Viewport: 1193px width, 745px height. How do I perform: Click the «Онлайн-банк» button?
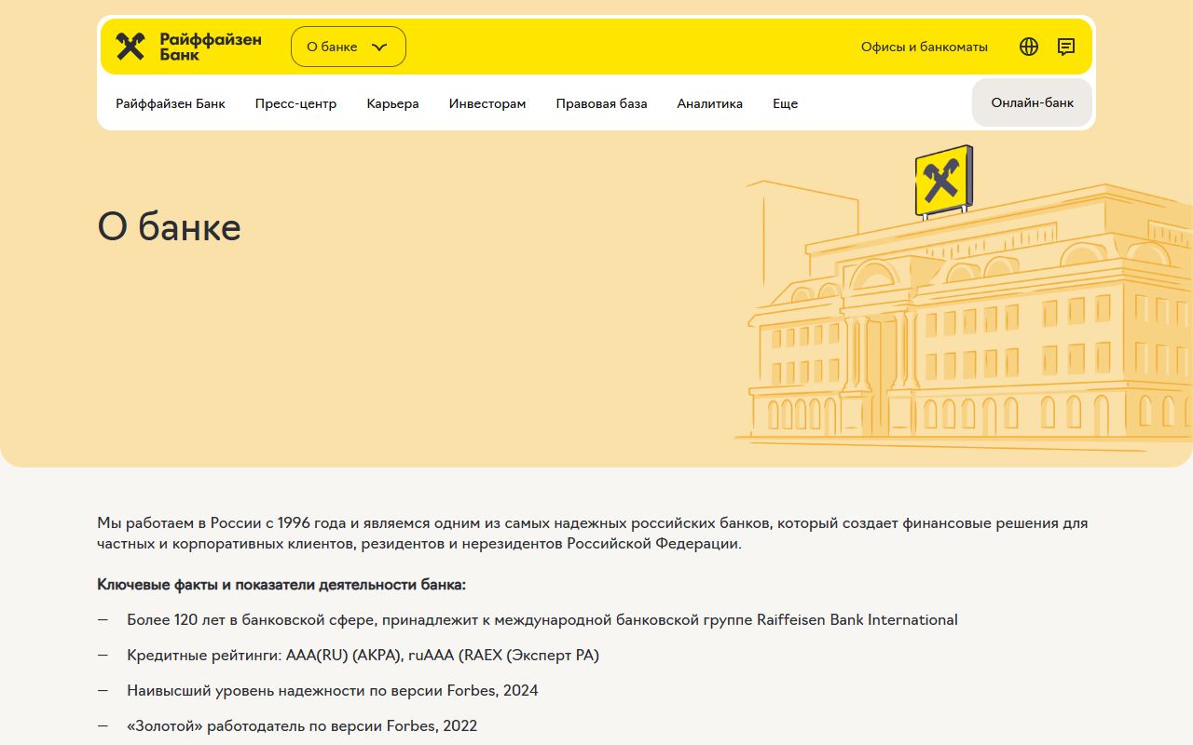click(1033, 102)
